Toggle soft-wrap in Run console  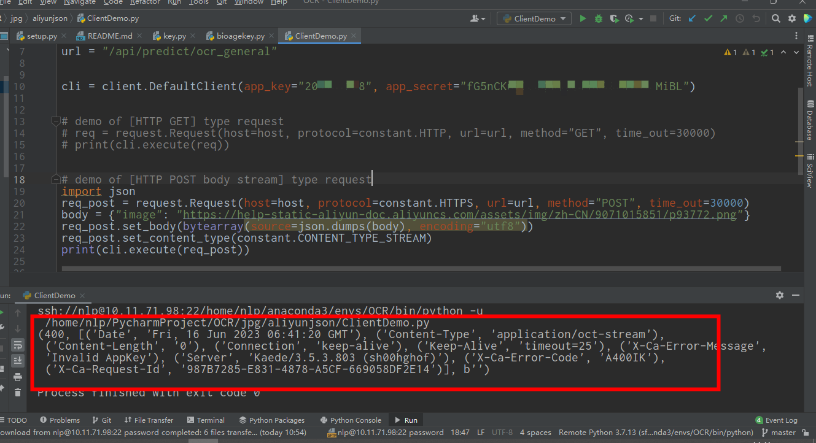[18, 345]
